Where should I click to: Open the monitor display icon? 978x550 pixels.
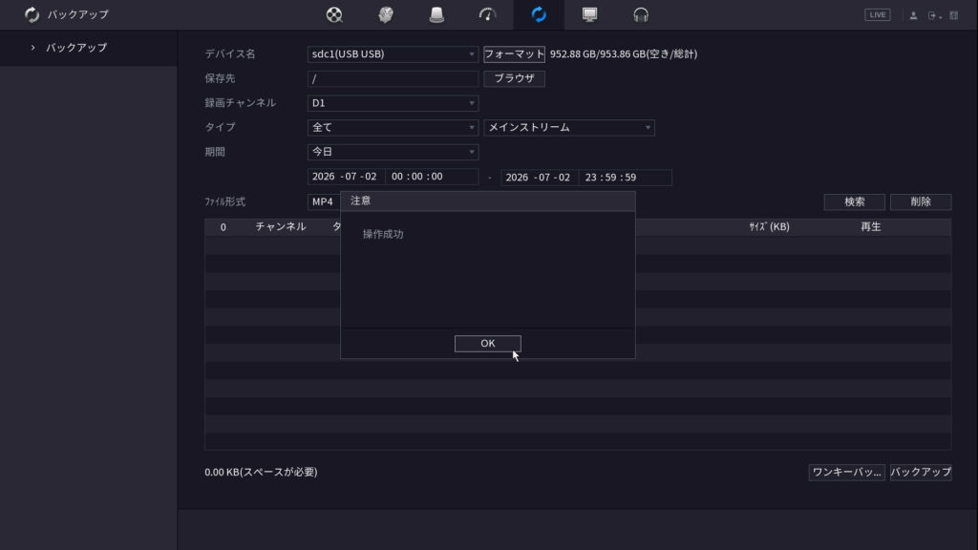click(x=589, y=14)
